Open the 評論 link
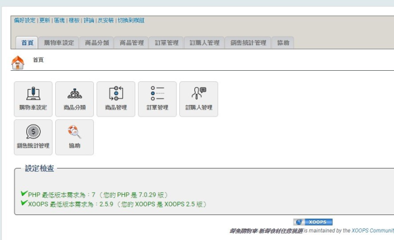This screenshot has width=394, height=240. click(89, 20)
